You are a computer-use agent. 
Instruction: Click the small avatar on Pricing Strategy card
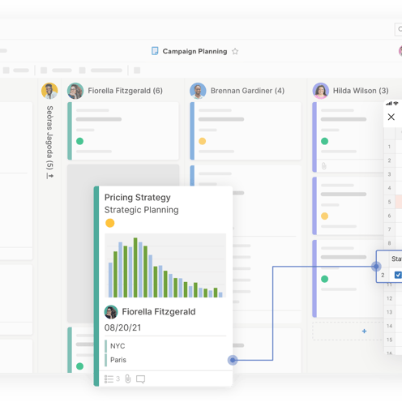point(111,312)
